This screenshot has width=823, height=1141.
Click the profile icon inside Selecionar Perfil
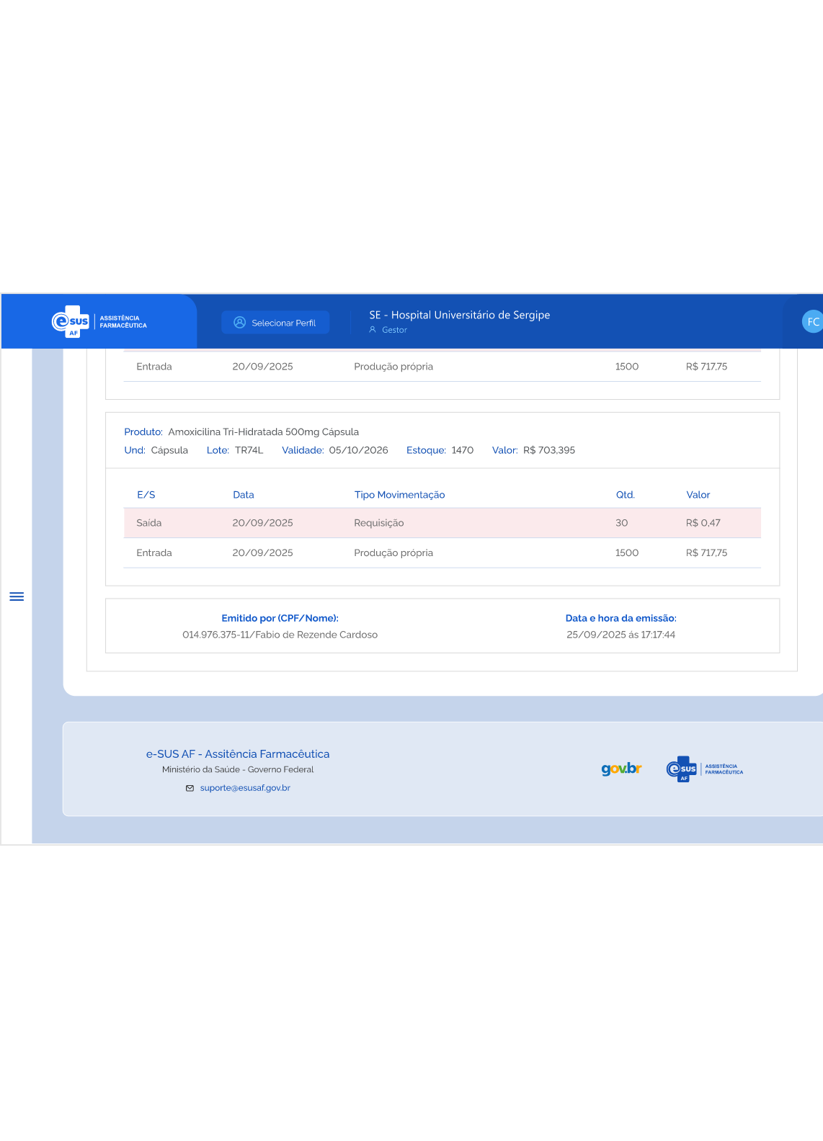click(240, 323)
